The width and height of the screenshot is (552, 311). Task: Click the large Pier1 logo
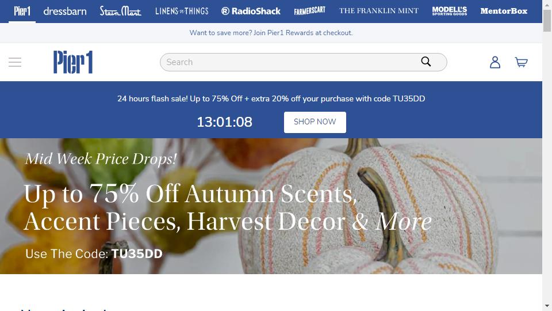[x=73, y=62]
